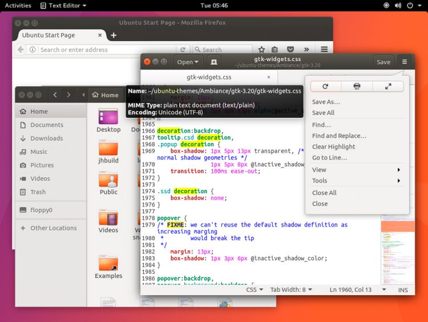Open the Firefox hamburger menu
This screenshot has height=322, width=428.
click(324, 50)
